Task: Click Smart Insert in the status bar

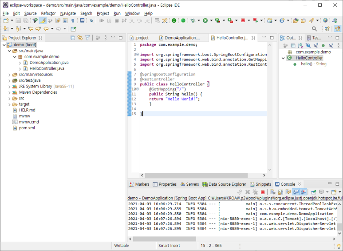Action: [169, 246]
